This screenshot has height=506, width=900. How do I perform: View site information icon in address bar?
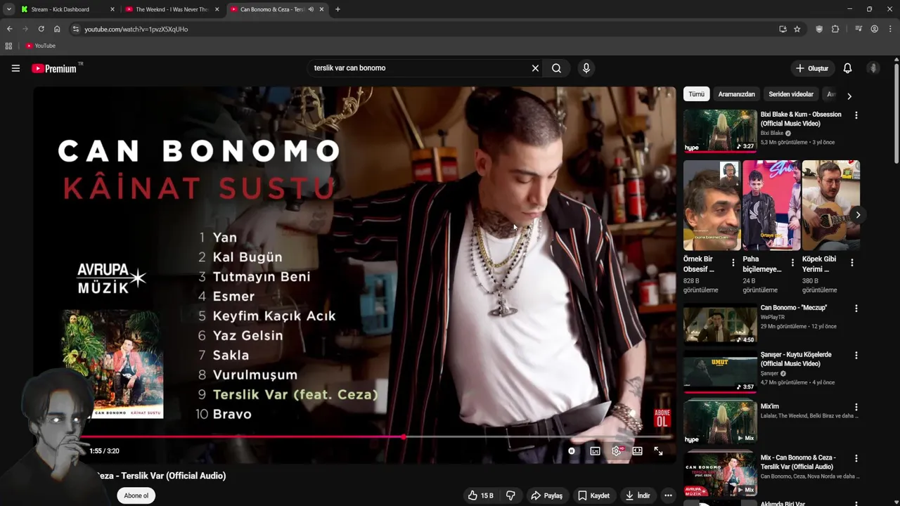tap(76, 29)
